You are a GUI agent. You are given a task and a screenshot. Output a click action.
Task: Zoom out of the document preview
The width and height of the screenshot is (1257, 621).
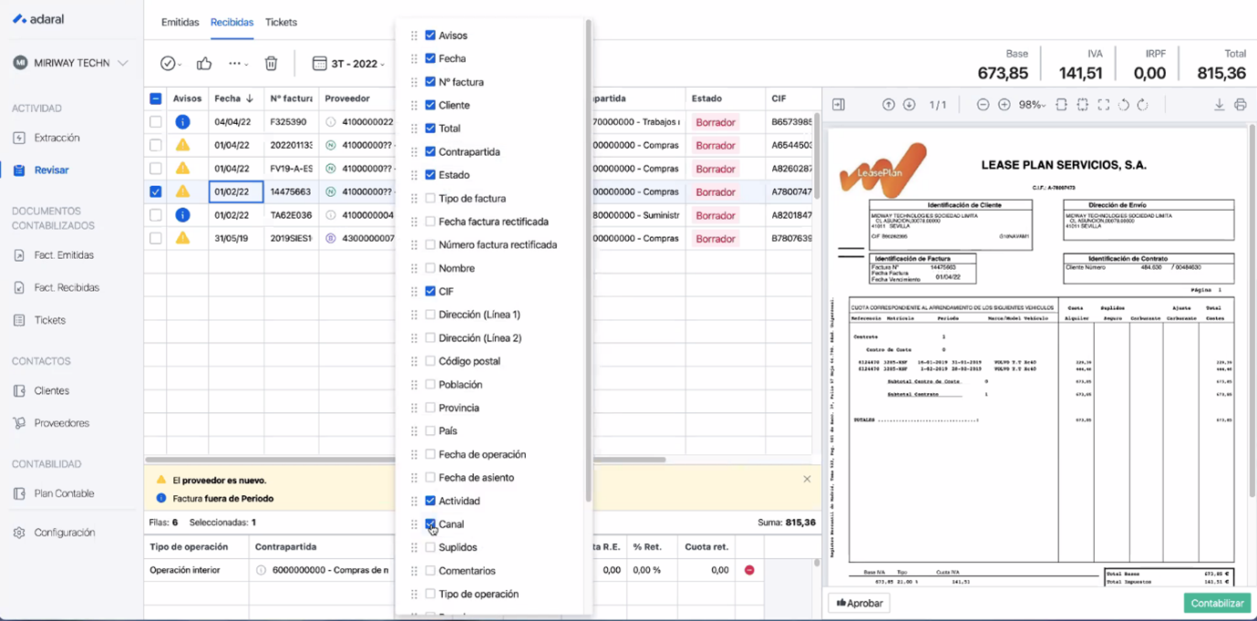pos(983,105)
